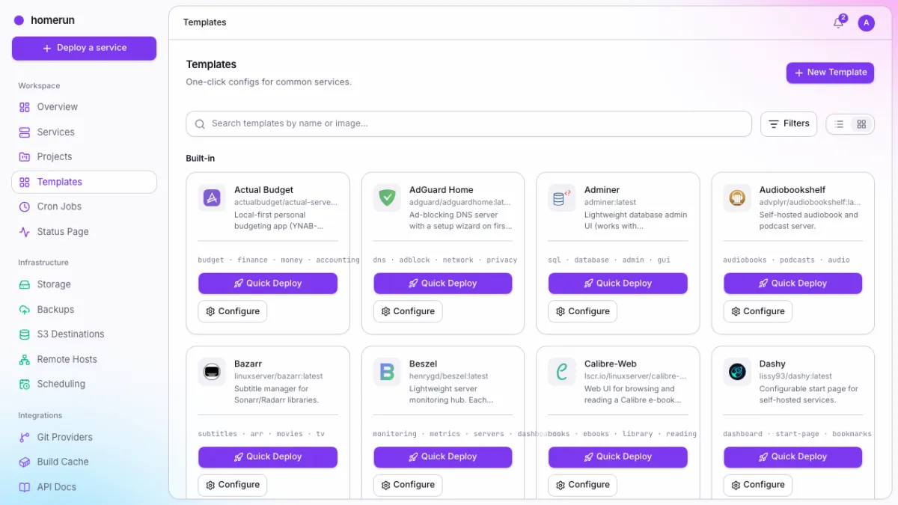Click the AdGuard Home card title
Viewport: 898px width, 505px height.
tap(442, 190)
